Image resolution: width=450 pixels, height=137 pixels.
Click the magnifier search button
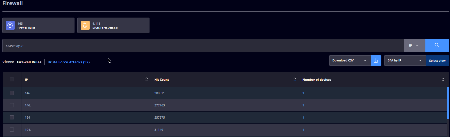point(437,45)
